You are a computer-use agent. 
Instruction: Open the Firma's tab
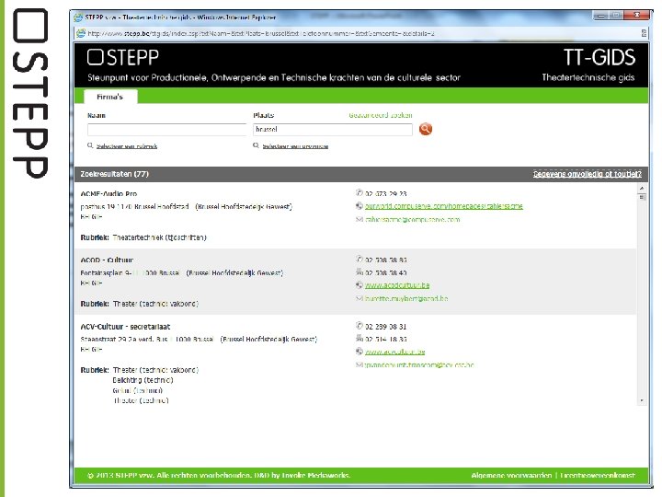point(110,97)
